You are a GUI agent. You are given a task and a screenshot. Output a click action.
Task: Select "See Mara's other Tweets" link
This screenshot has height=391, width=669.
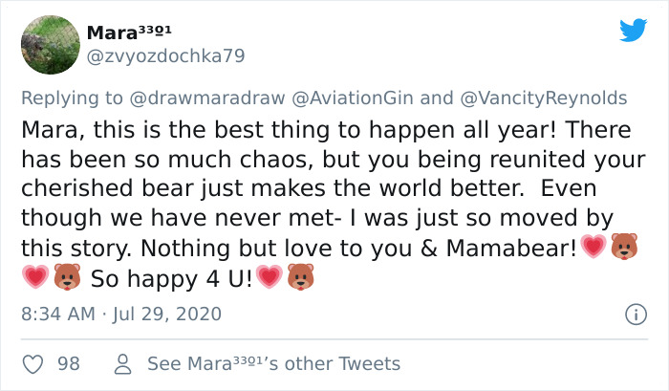[x=273, y=364]
